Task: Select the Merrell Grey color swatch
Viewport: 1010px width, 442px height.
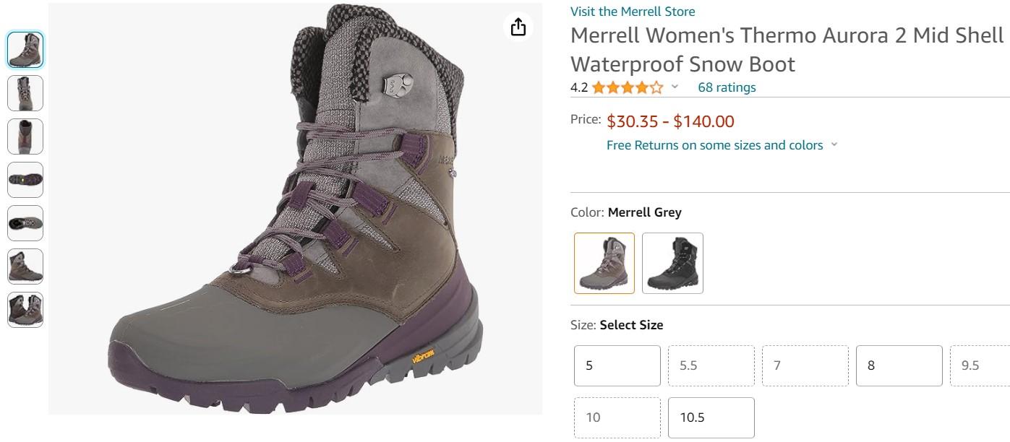Action: tap(604, 263)
